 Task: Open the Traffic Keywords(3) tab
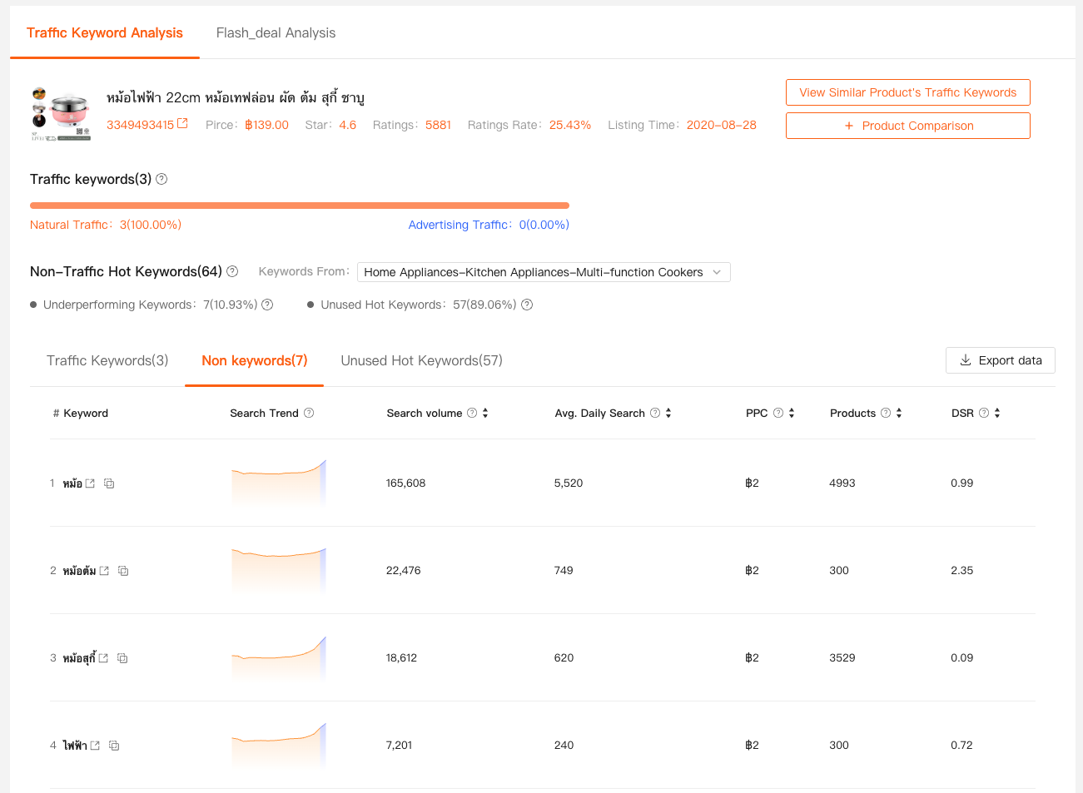(107, 360)
